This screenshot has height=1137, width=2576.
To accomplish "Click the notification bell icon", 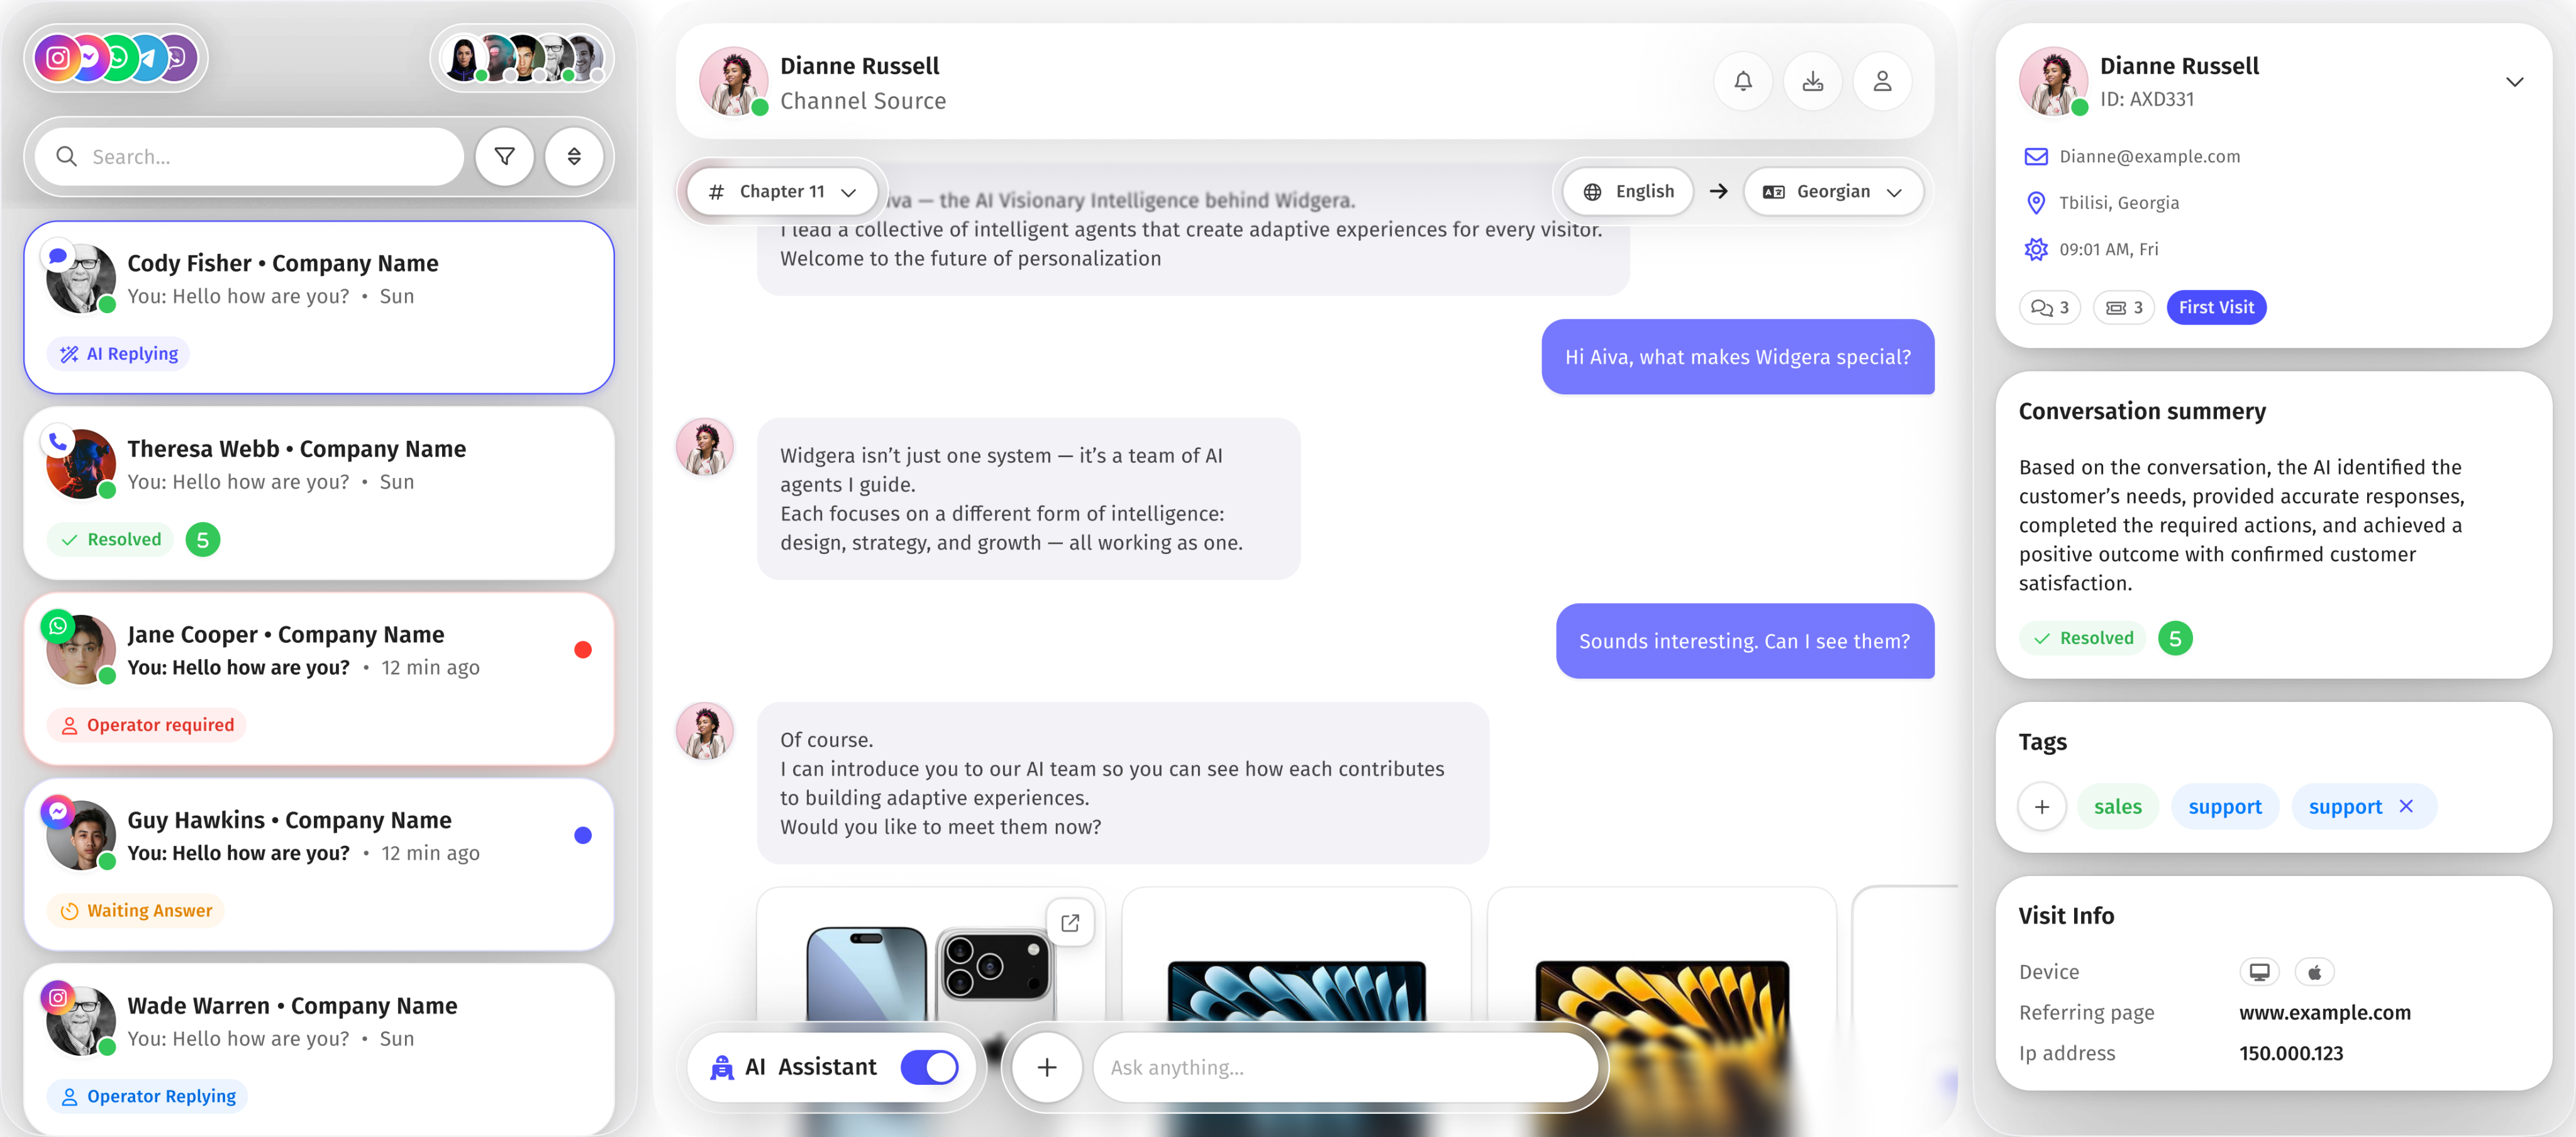I will tap(1742, 81).
